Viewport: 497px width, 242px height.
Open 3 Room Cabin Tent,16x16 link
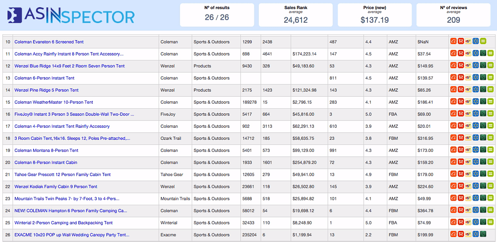coord(72,138)
